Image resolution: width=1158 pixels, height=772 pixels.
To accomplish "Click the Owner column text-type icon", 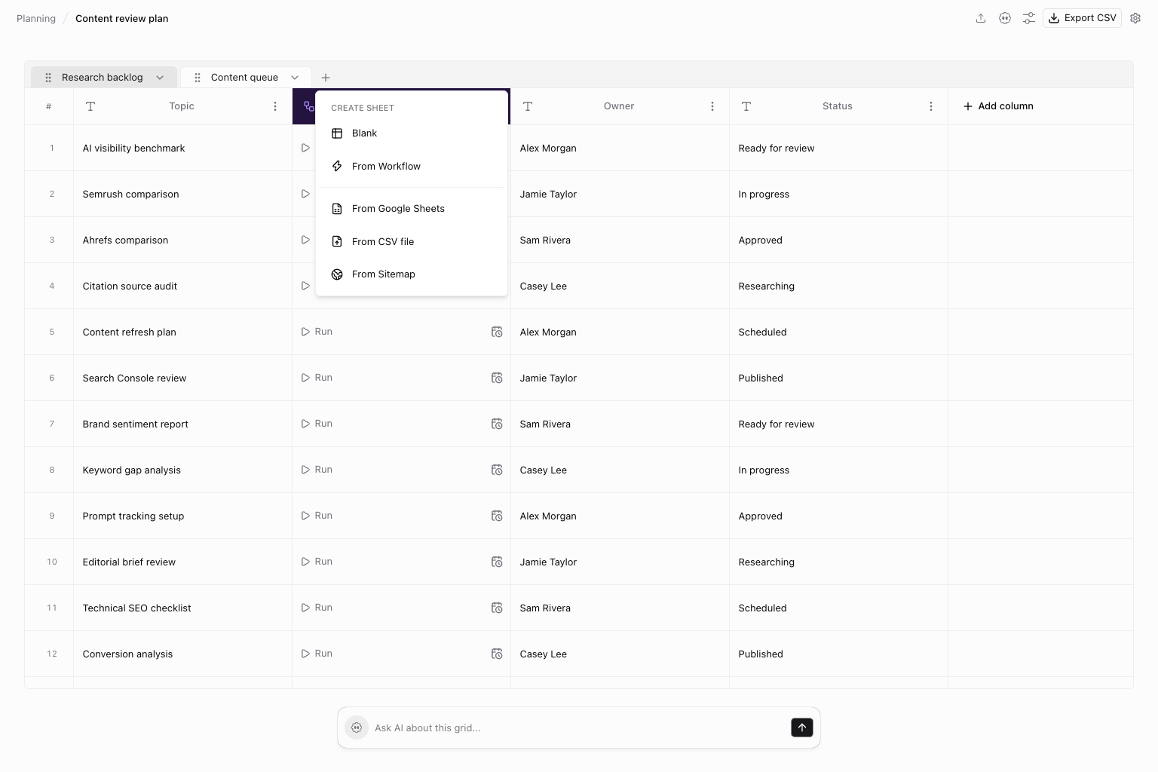I will [x=528, y=106].
